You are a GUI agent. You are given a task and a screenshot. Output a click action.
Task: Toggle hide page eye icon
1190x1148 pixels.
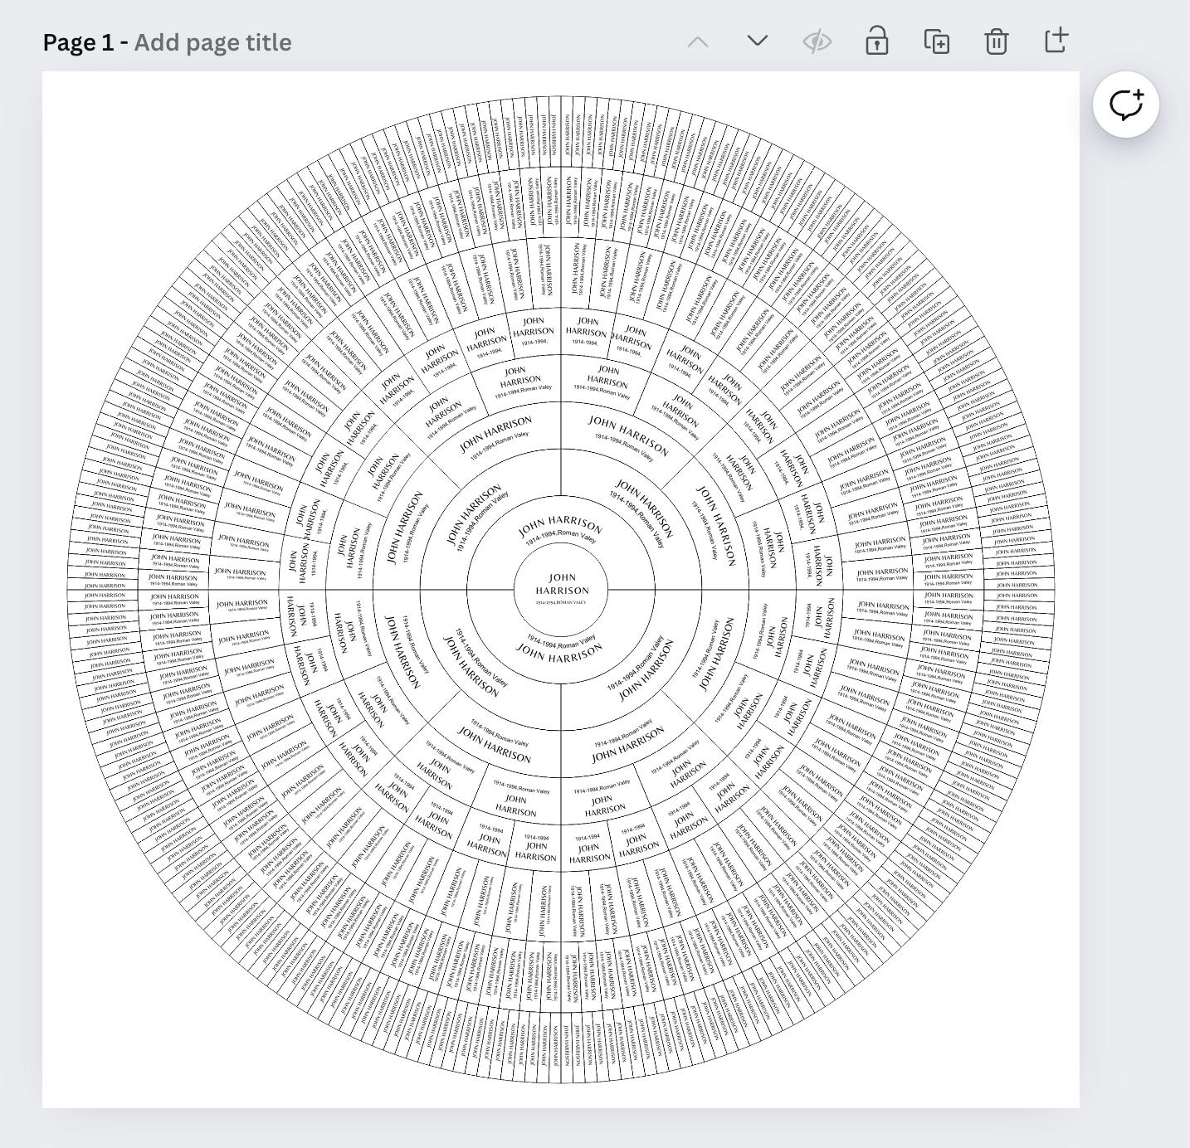(x=817, y=41)
